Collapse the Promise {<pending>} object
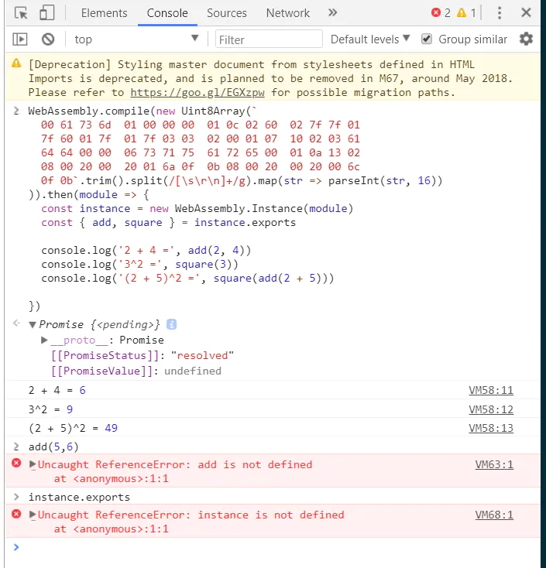The height and width of the screenshot is (568, 546). [x=33, y=325]
